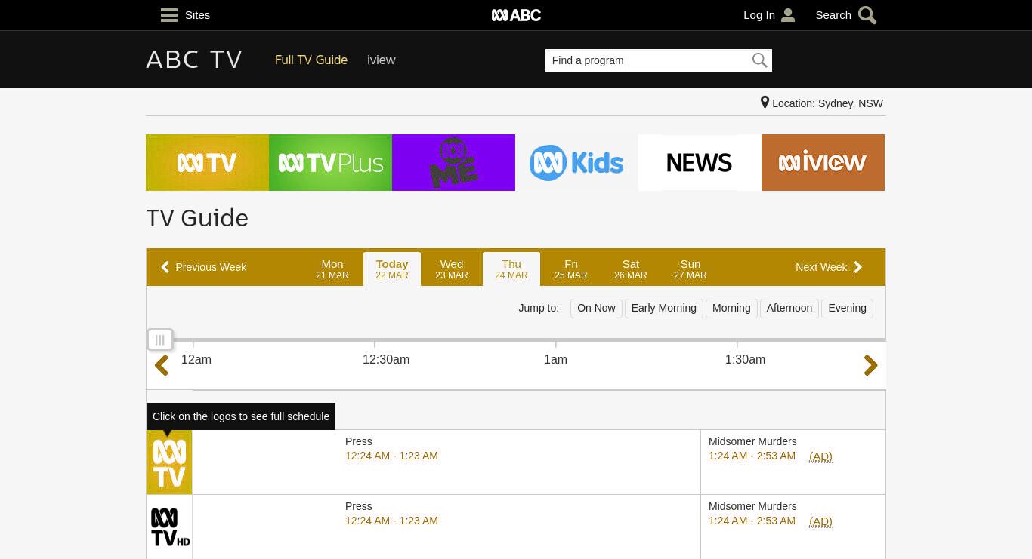Click the timeline slider handle
1032x559 pixels.
[x=160, y=340]
